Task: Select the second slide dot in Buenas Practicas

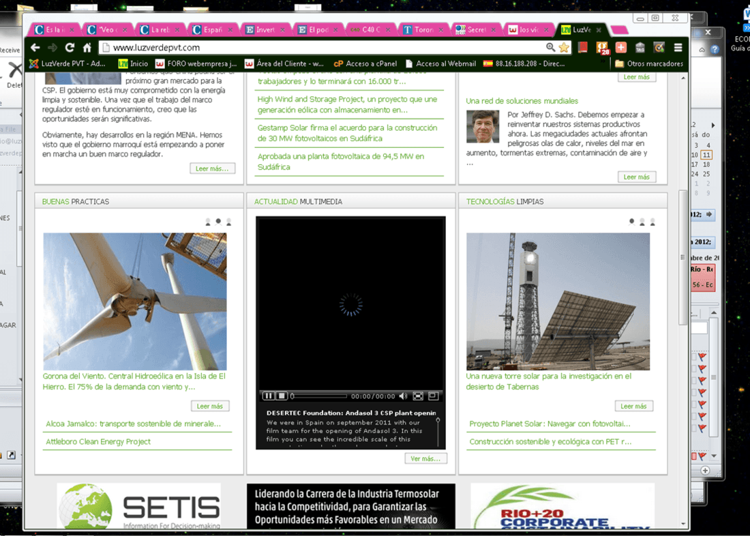Action: 218,222
